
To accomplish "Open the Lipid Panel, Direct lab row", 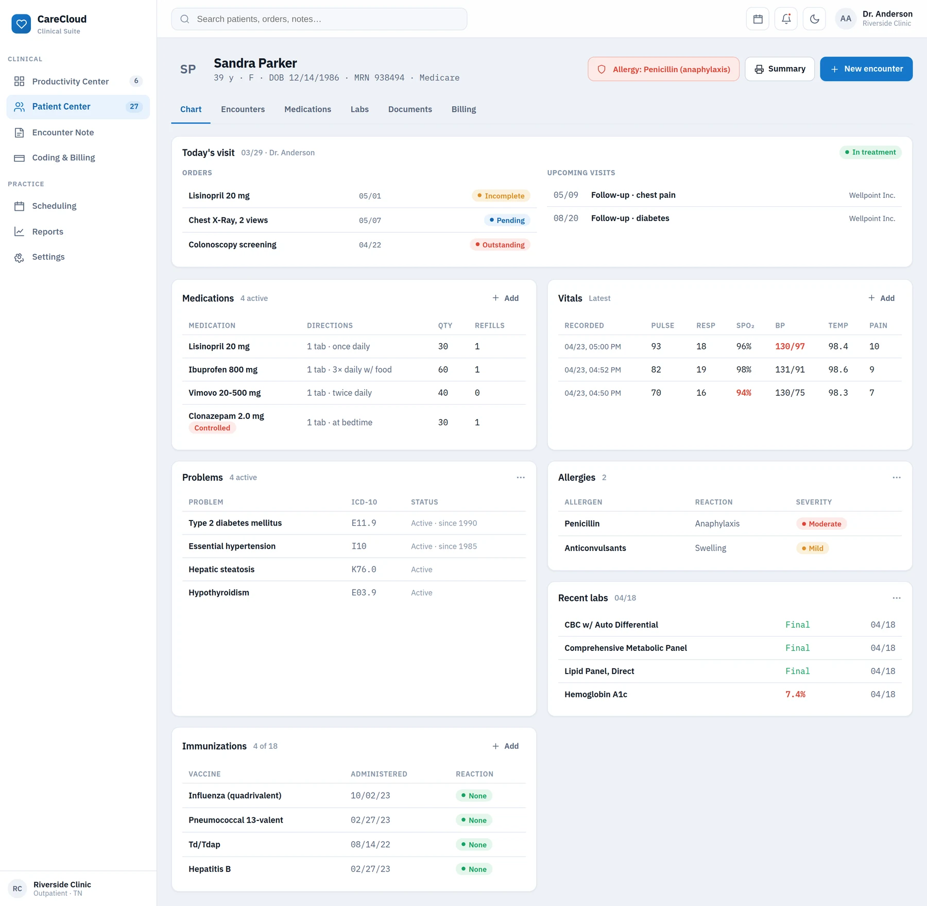I will pos(730,672).
